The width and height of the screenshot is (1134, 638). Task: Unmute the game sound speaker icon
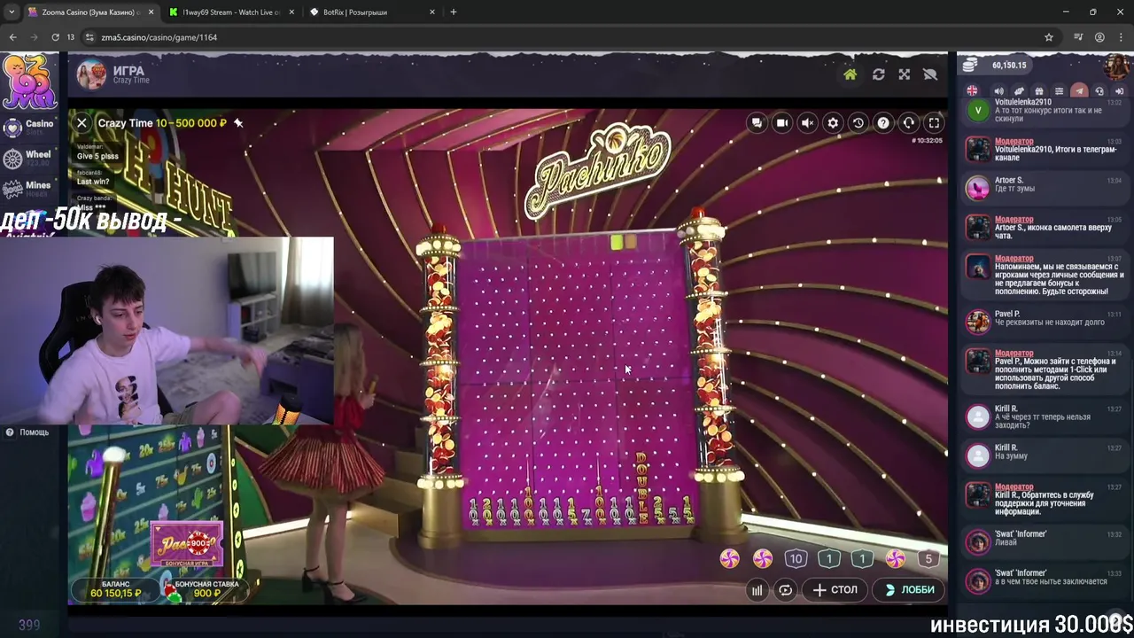coord(807,123)
